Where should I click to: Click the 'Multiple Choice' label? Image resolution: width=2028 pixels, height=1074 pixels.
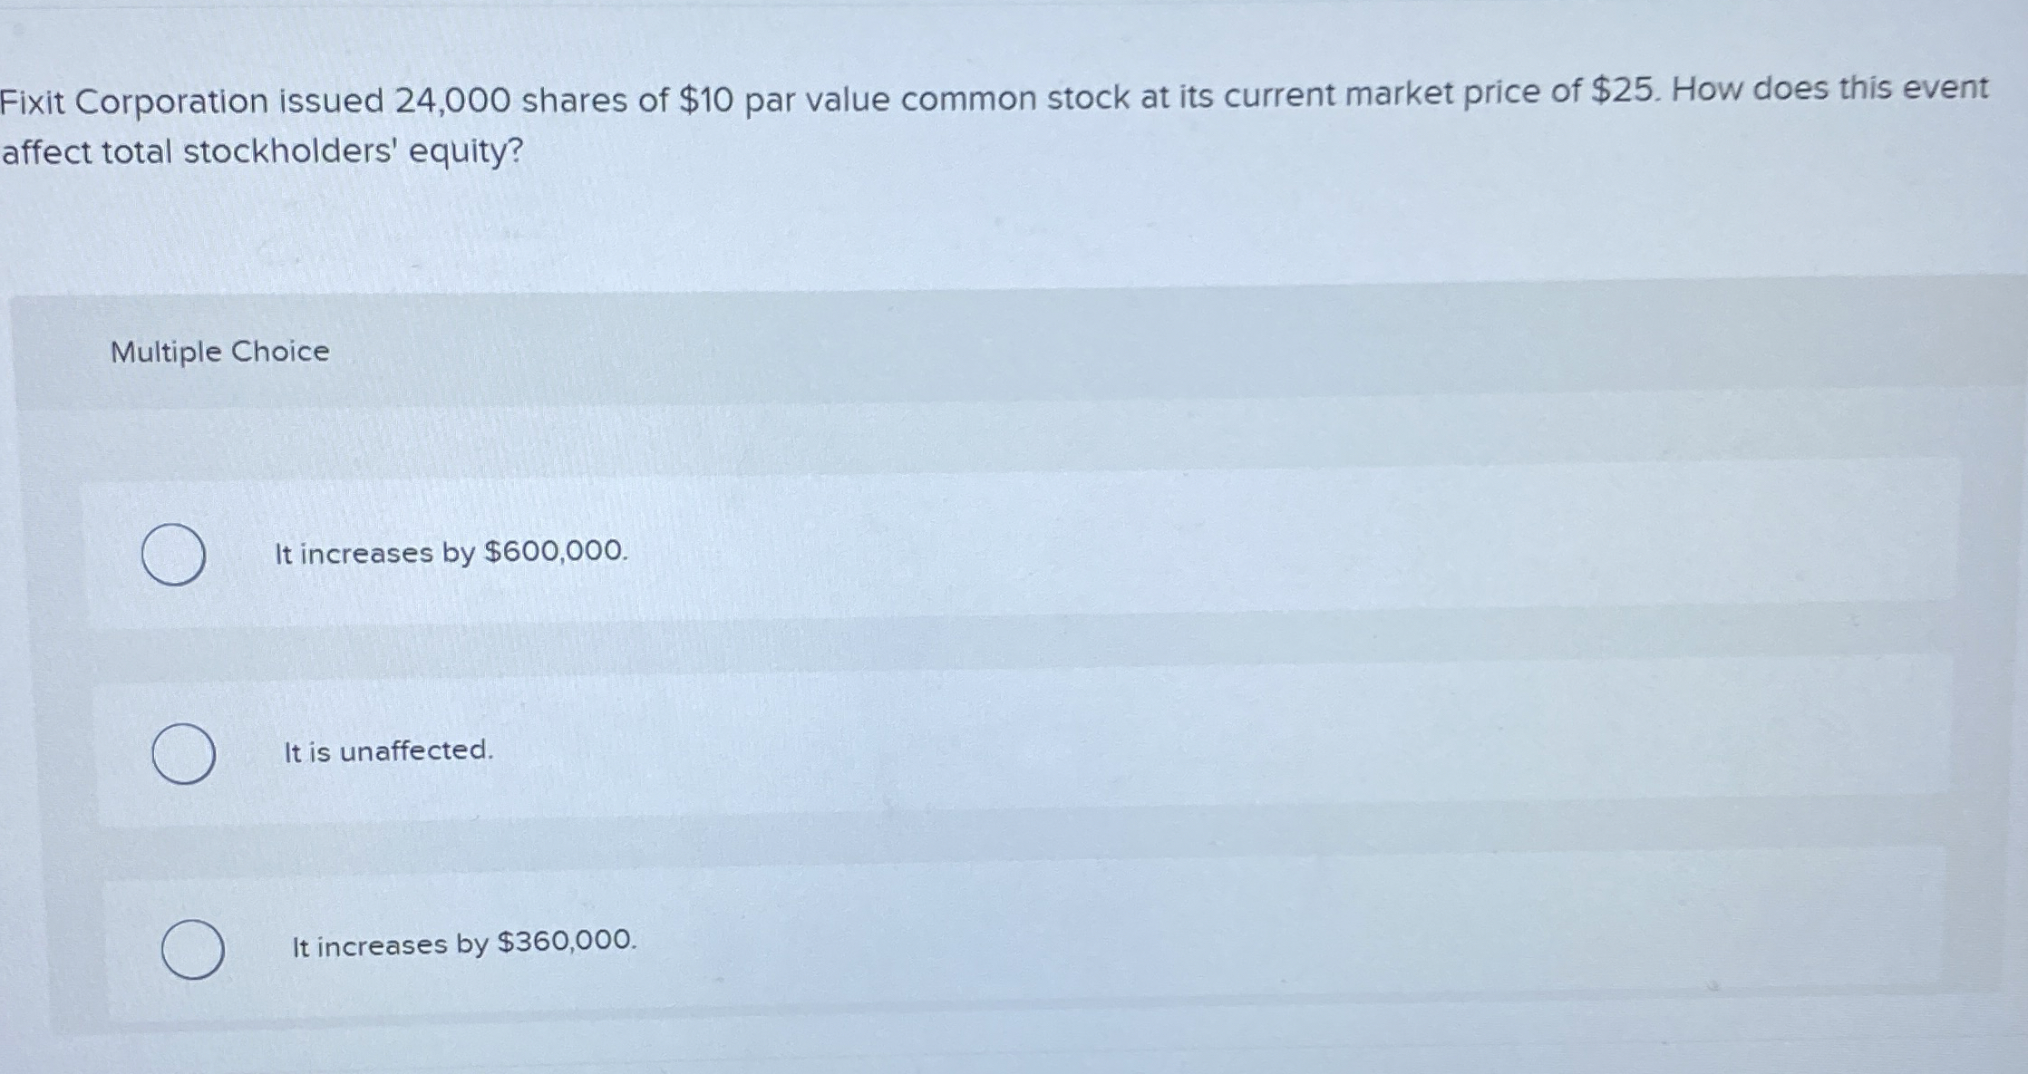[x=218, y=352]
